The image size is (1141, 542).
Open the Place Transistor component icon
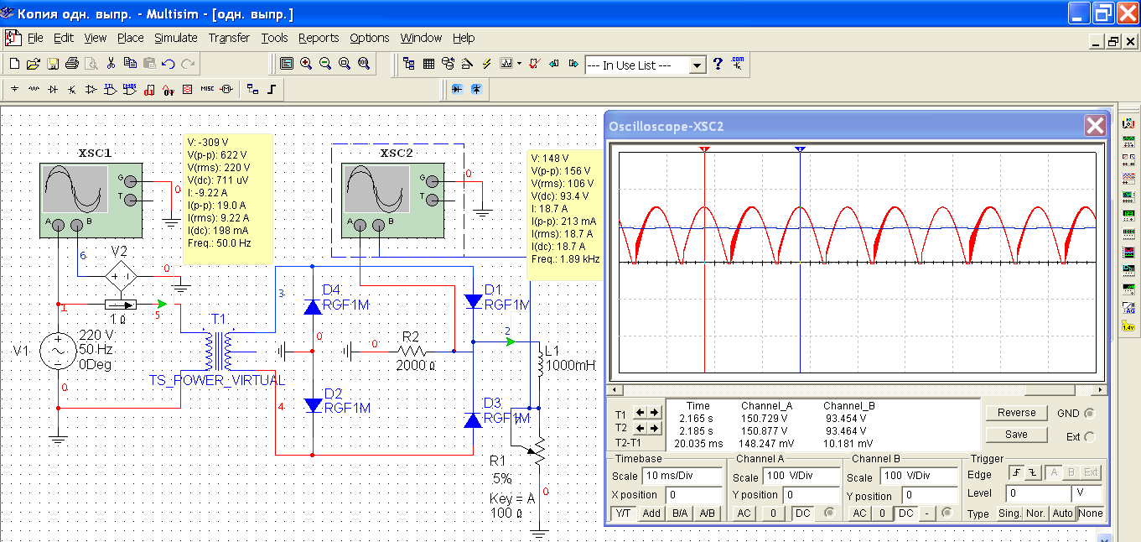[x=72, y=89]
